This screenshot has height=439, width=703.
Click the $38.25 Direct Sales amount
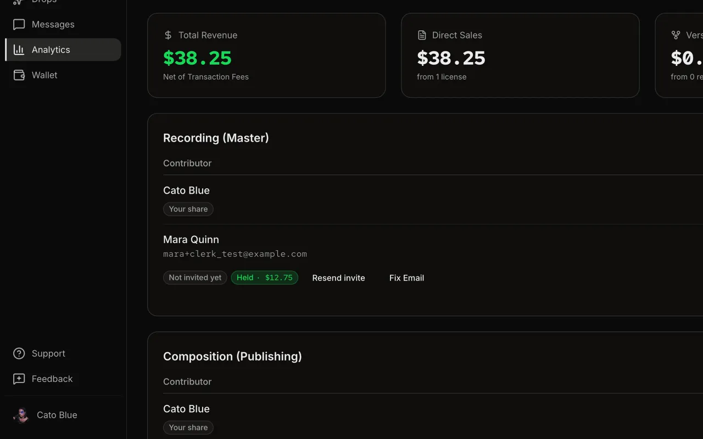(x=451, y=58)
